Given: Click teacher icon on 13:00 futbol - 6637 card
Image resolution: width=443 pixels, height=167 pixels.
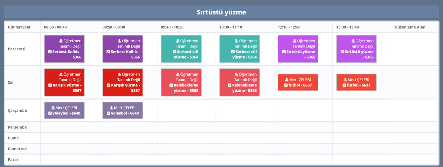Looking at the screenshot, I should point(345,80).
